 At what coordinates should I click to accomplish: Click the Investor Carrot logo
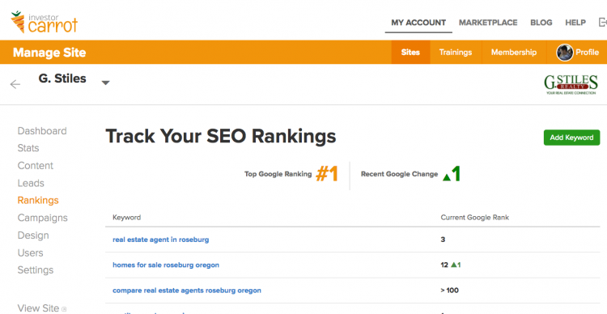[45, 23]
